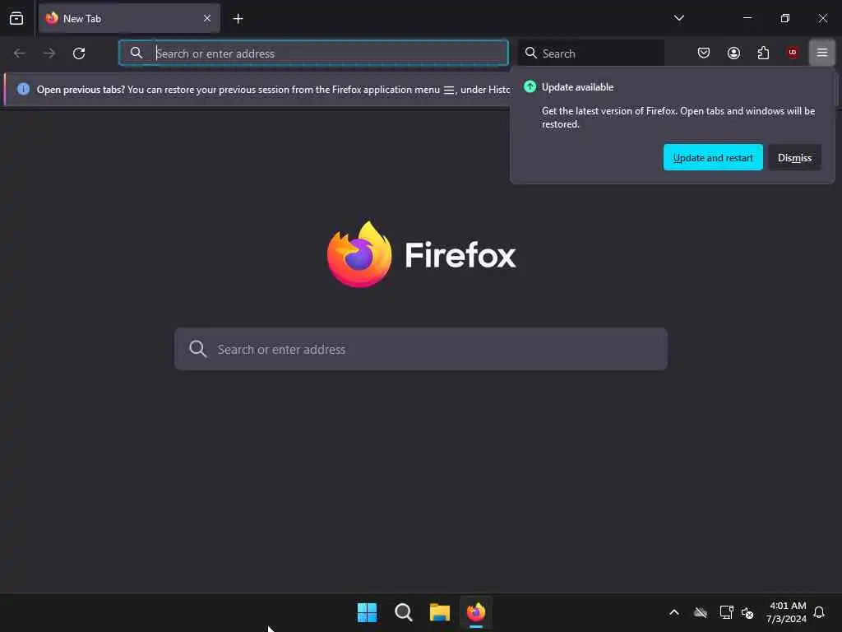Show hidden system tray icons

coord(674,612)
